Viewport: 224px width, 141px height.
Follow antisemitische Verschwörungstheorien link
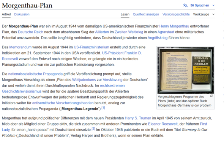tap(63, 103)
